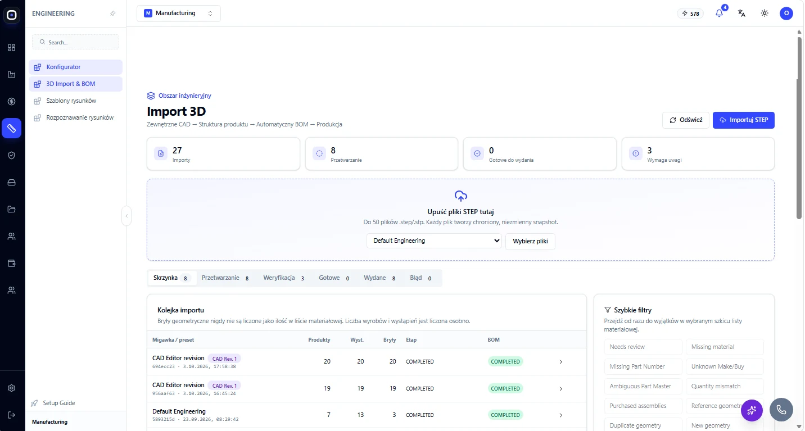Toggle the "Missing material" quick filter

tap(725, 347)
